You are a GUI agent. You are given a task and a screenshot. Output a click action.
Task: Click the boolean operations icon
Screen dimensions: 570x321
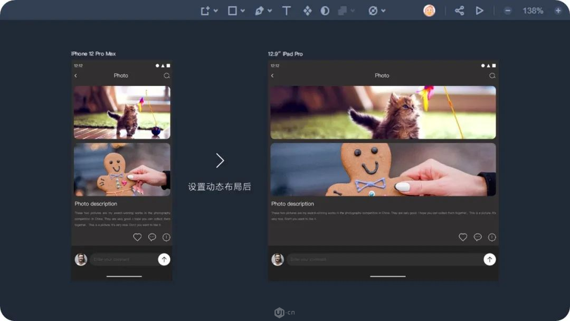click(x=342, y=11)
